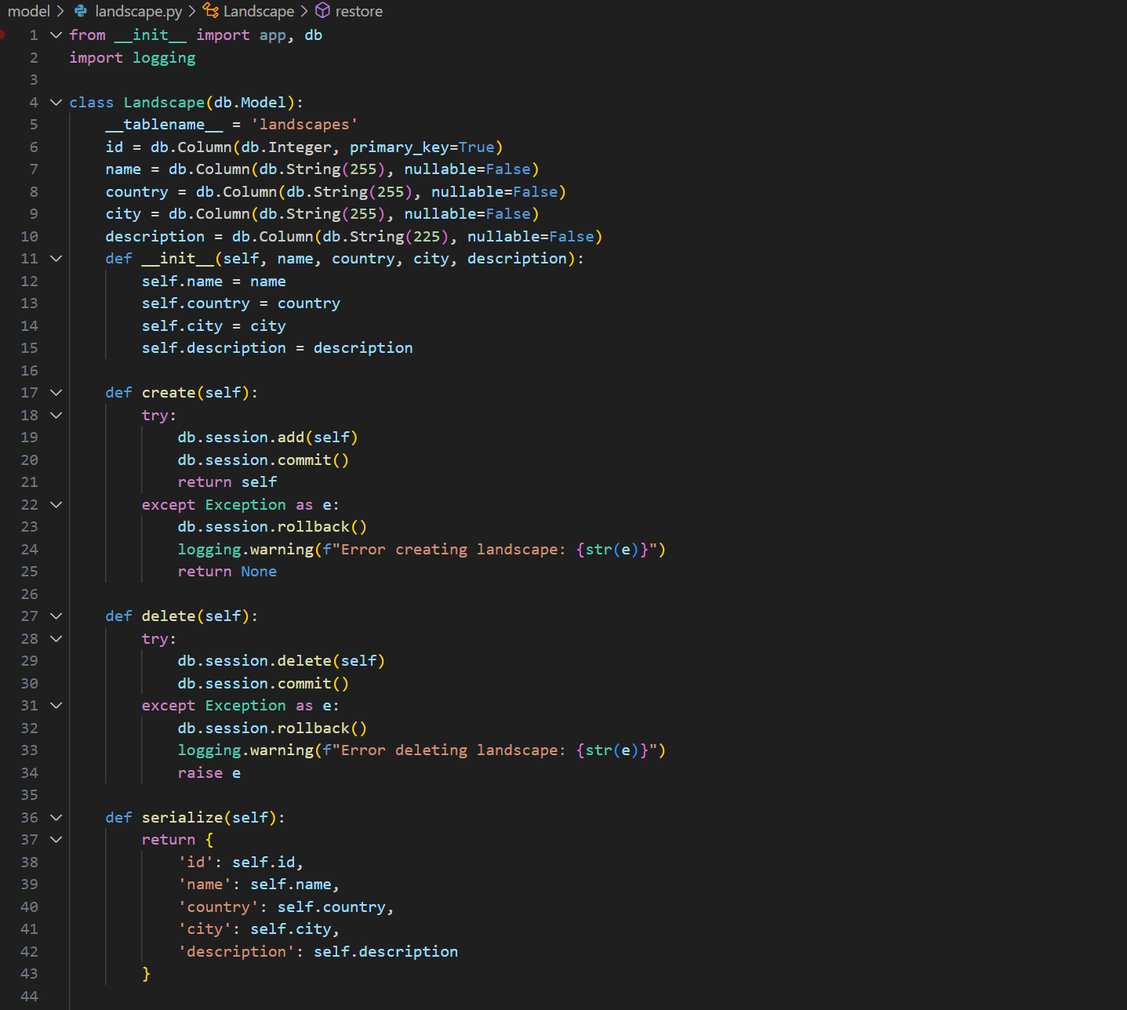Image resolution: width=1127 pixels, height=1010 pixels.
Task: Click the 'landscapes' string literal
Action: point(304,124)
